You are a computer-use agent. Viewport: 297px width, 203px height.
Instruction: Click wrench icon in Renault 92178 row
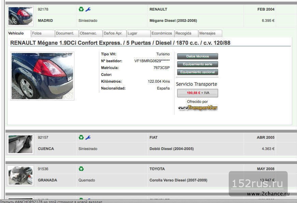point(88,9)
